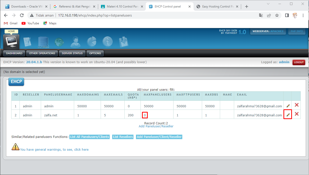
Task: Click the zalfa.net row email address
Action: pyautogui.click(x=259, y=115)
